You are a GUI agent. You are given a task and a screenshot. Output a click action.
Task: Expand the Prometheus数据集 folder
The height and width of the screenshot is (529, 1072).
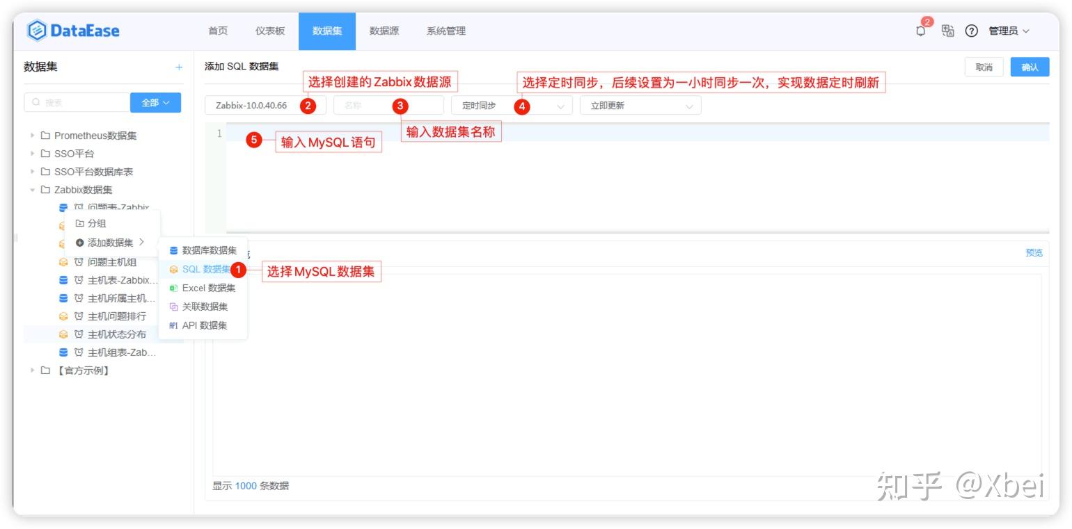point(31,136)
